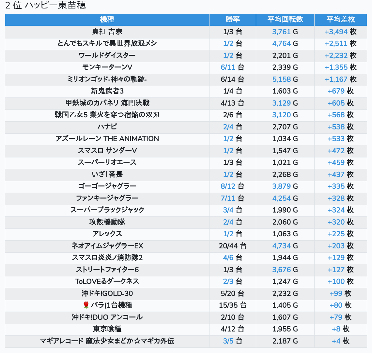Click win rate 7/11 台 for ファンキージャグラー

pos(232,198)
